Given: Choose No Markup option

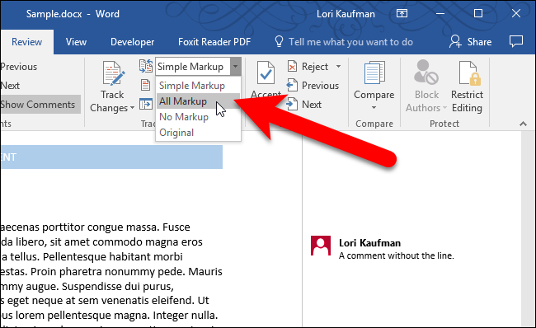Looking at the screenshot, I should tap(198, 117).
